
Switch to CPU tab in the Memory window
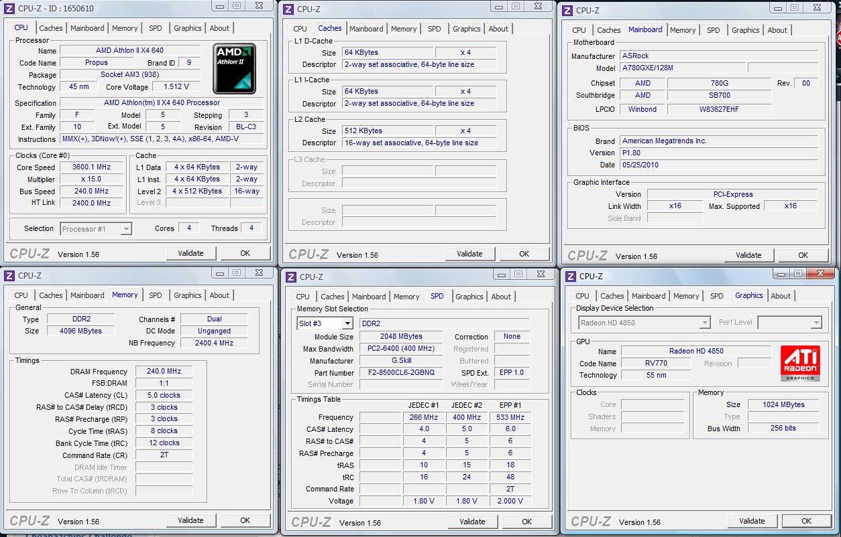coord(21,295)
